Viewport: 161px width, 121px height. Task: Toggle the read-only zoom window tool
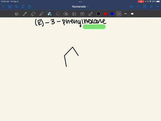click(x=16, y=14)
